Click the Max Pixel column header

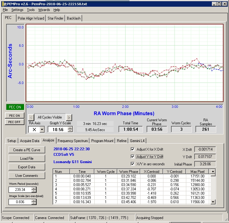pos(198,172)
